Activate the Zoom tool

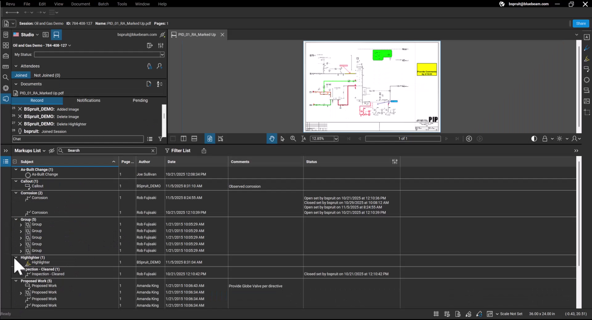point(293,138)
